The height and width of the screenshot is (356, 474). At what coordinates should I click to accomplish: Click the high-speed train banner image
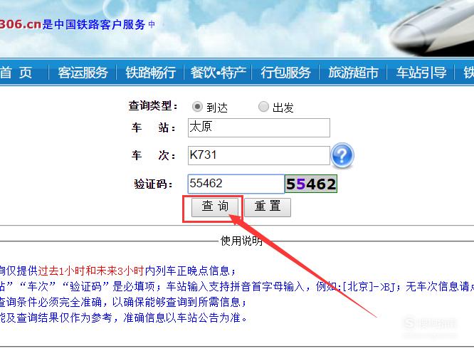point(432,28)
